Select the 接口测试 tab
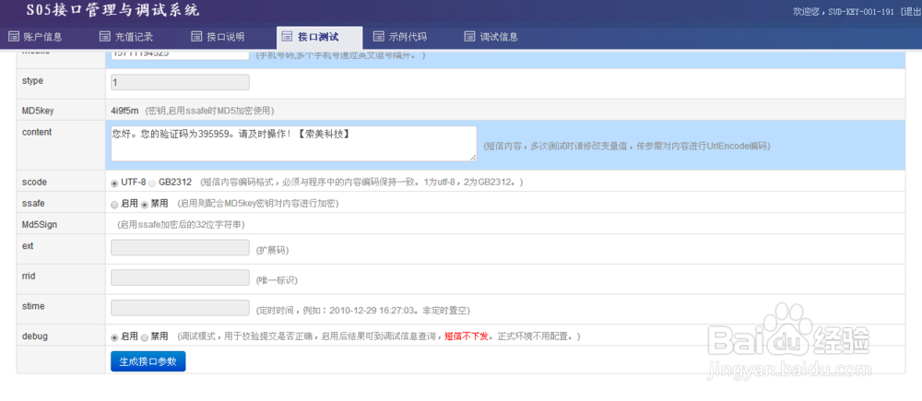 pos(319,37)
